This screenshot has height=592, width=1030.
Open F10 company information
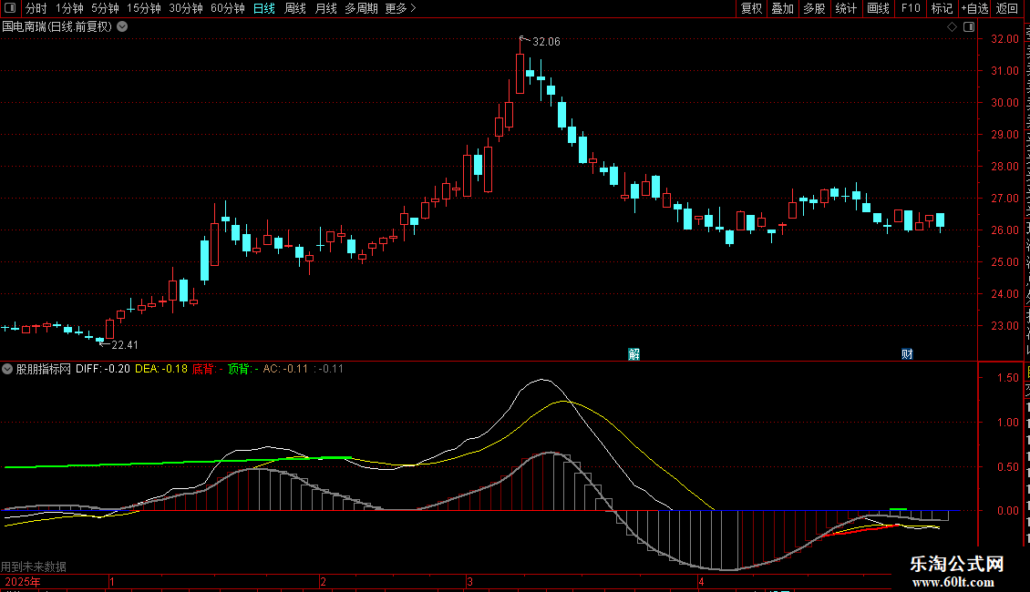[x=911, y=8]
